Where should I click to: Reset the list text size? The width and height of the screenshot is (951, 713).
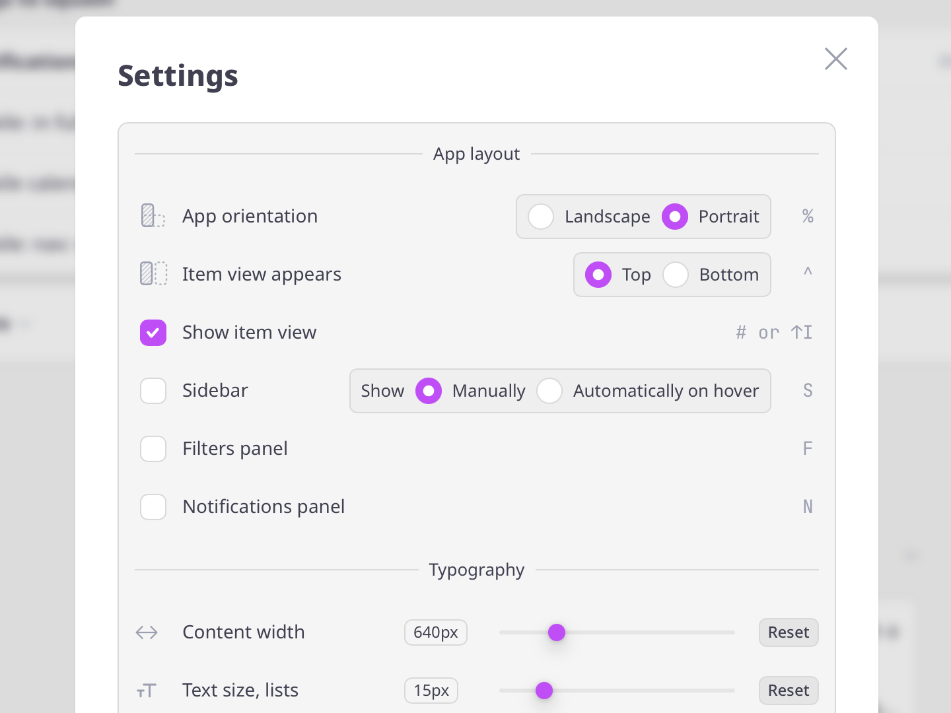pyautogui.click(x=788, y=690)
